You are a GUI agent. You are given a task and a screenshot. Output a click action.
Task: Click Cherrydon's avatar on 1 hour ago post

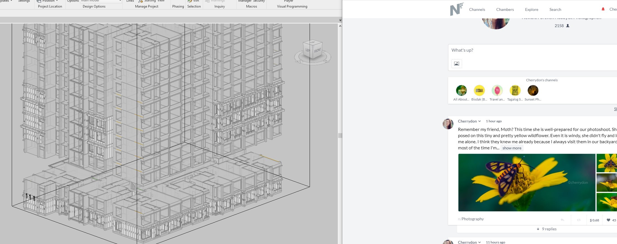point(448,124)
